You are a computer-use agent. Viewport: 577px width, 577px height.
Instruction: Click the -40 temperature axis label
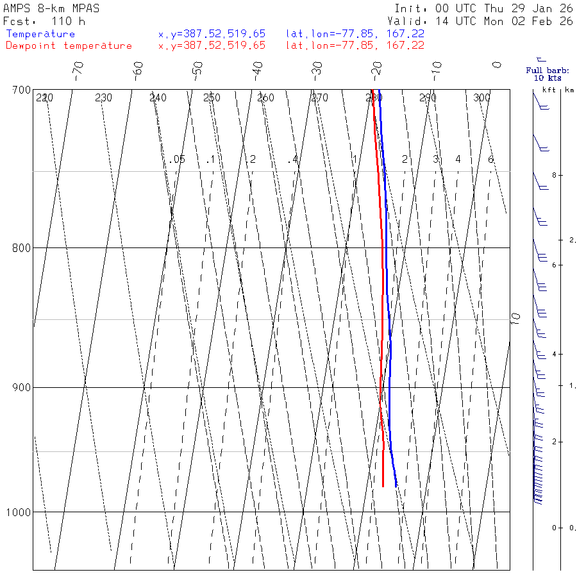(x=258, y=71)
